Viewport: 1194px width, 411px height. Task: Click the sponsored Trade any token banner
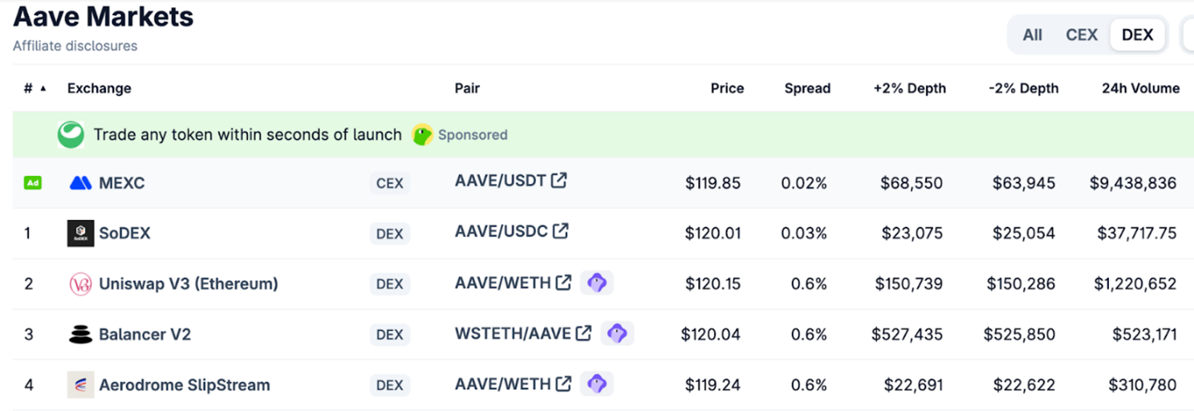tap(247, 134)
